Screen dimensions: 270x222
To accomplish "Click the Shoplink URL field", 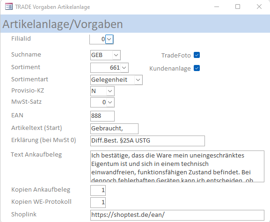I will coord(177,215).
